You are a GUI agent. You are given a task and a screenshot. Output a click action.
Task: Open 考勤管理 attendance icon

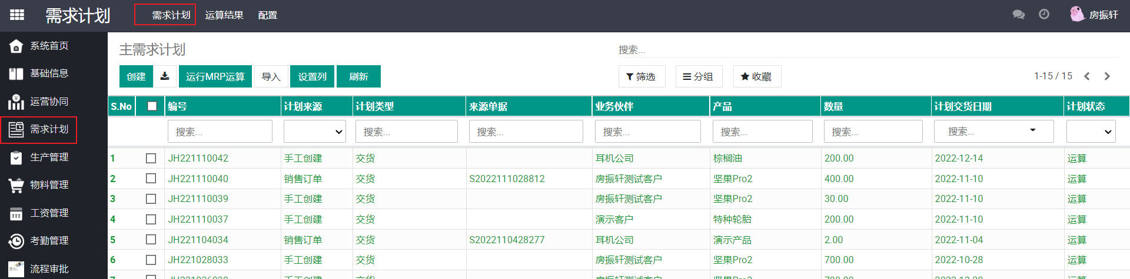[x=16, y=241]
